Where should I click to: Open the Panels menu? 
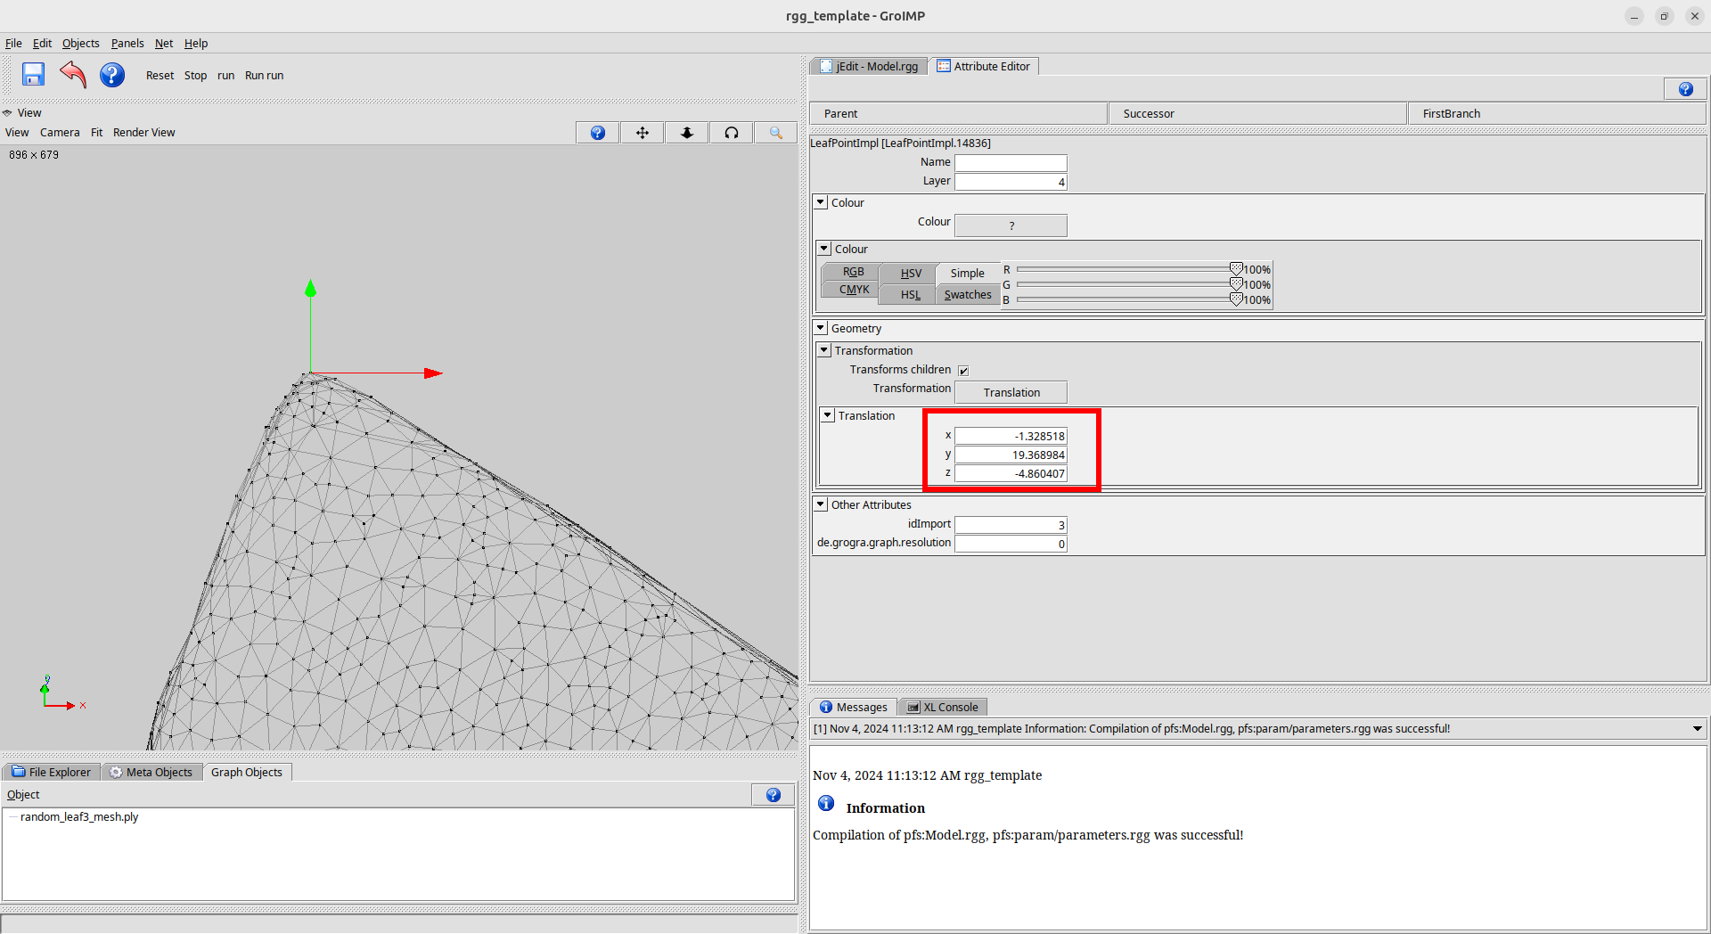(127, 43)
